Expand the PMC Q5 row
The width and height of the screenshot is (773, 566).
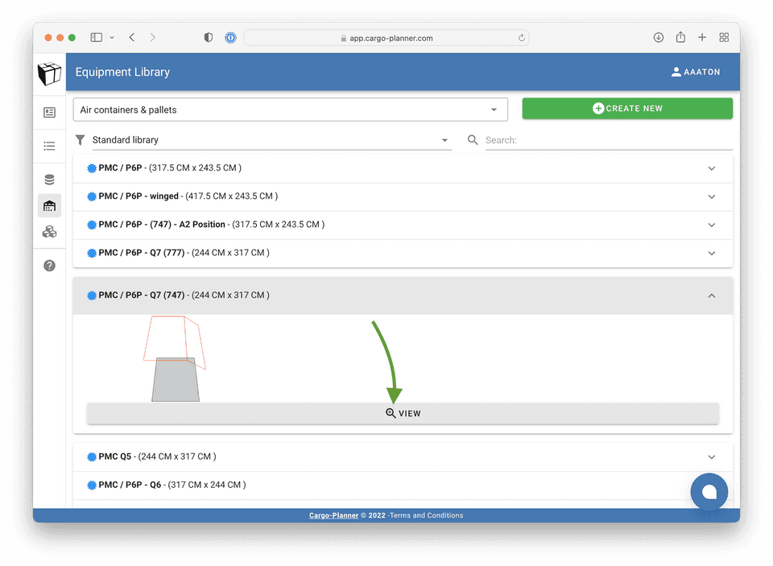click(x=403, y=457)
